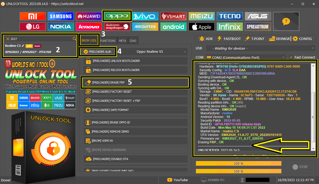This screenshot has width=319, height=184.
Task: Click the lower 100 % progress bar
Action: click(238, 171)
